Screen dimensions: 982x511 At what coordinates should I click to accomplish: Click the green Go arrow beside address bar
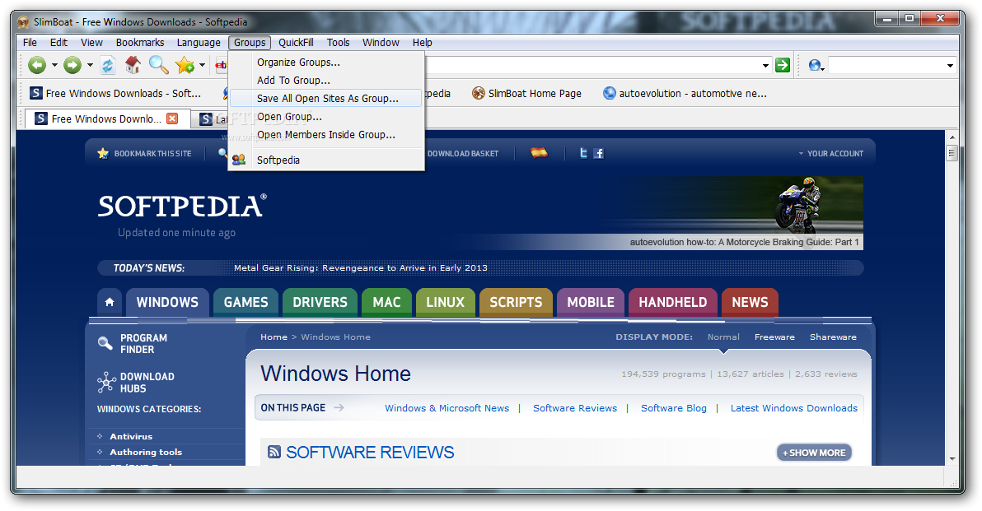783,65
